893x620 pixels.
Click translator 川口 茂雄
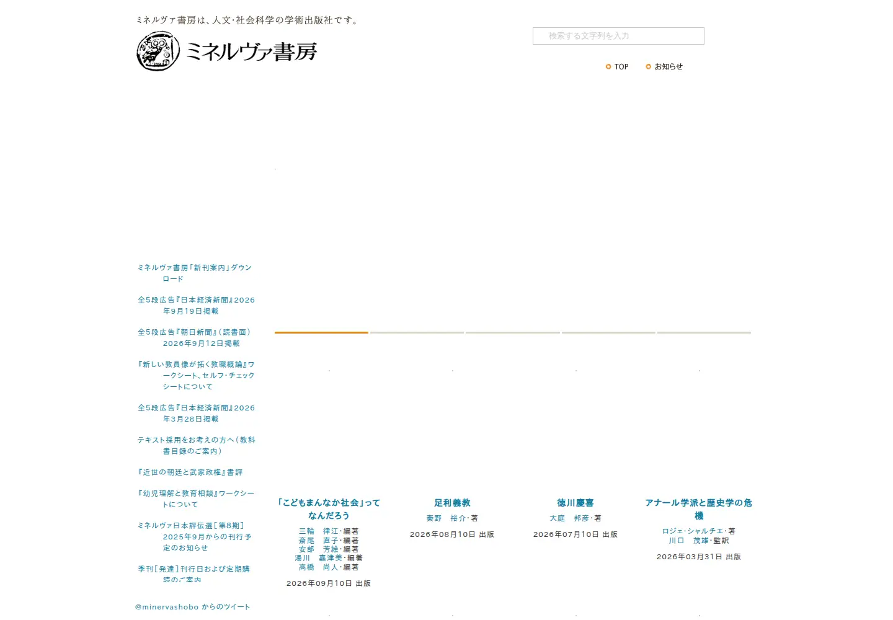click(x=688, y=541)
